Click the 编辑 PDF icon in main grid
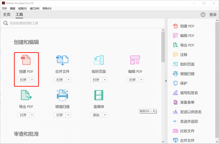This screenshot has height=144, width=219. pyautogui.click(x=135, y=60)
